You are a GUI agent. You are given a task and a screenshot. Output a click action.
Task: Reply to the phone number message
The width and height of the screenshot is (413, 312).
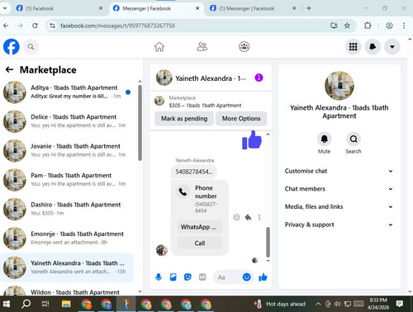pyautogui.click(x=248, y=217)
